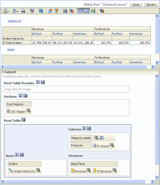Click the $6,317,107.29 revenue cell
The width and height of the screenshot is (160, 185).
63,43
